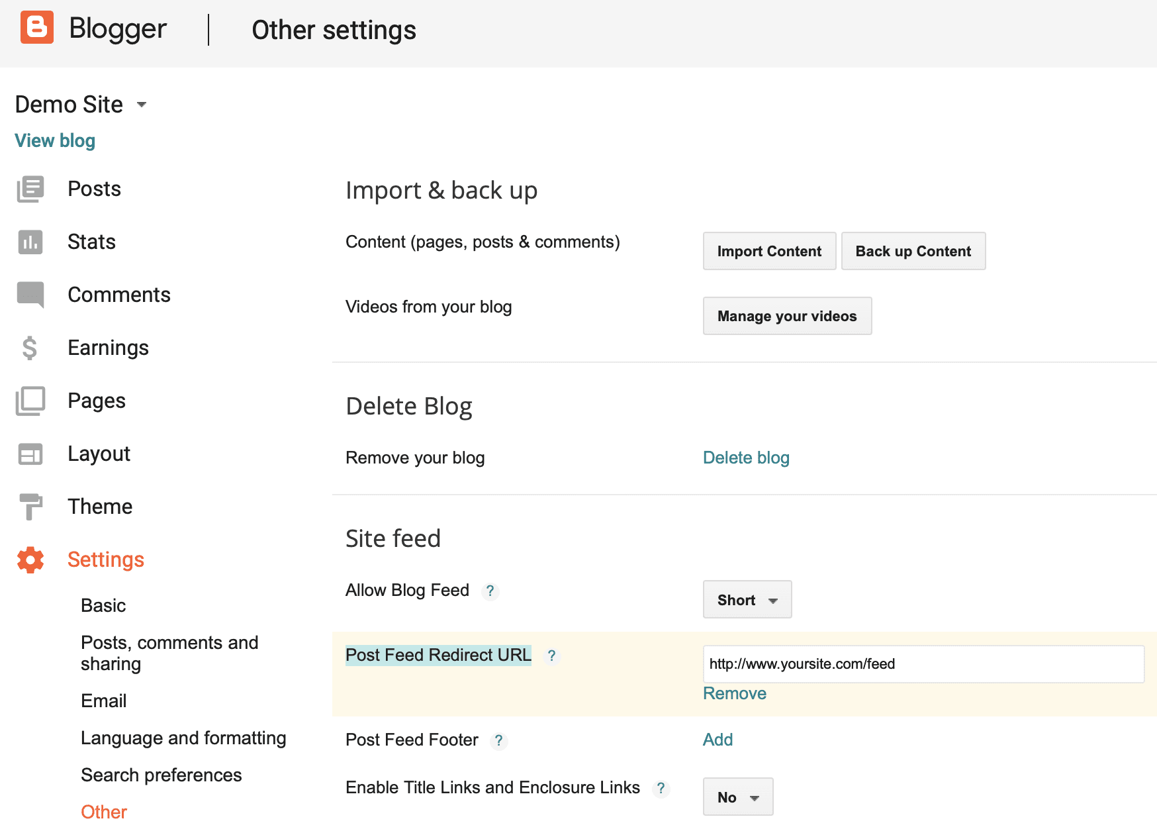The width and height of the screenshot is (1157, 833).
Task: Click the Comments speech bubble icon
Action: [x=30, y=295]
